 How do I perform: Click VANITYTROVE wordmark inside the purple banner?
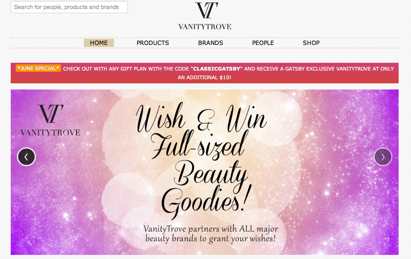[x=50, y=133]
